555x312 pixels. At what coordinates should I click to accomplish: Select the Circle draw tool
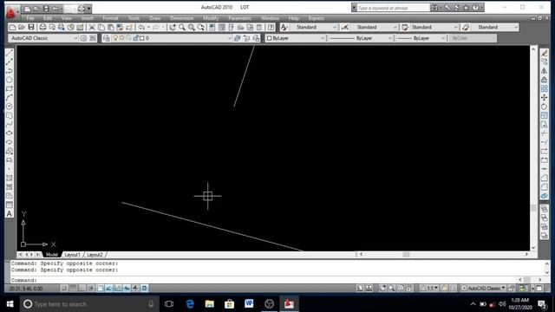point(10,106)
